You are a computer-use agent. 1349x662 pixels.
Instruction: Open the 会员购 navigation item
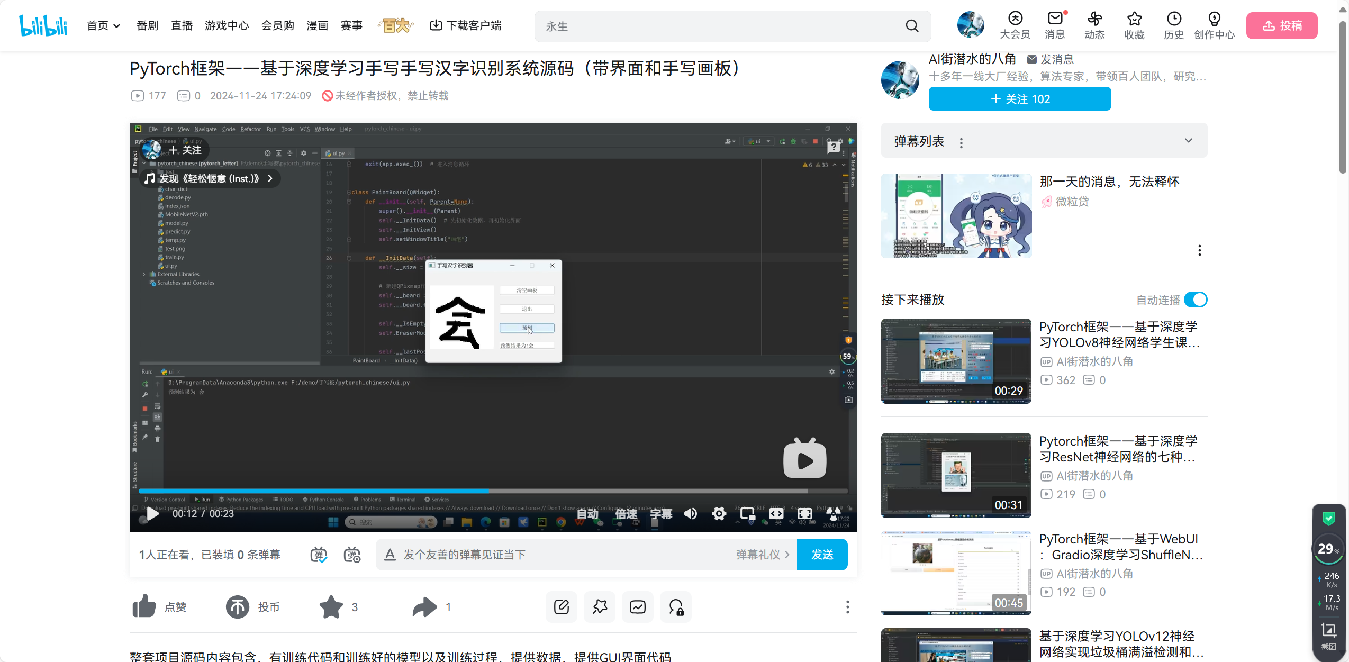277,25
